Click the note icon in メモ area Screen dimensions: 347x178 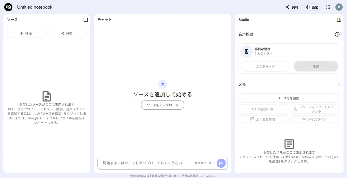pyautogui.click(x=289, y=144)
